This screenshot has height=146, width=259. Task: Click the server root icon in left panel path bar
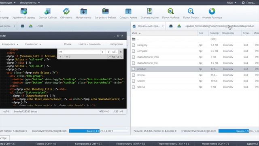[23, 26]
